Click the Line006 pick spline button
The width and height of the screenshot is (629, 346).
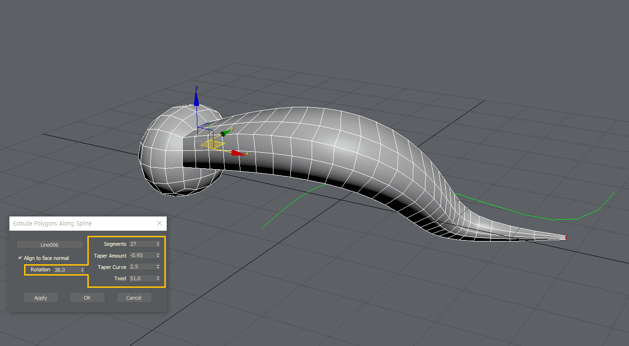pyautogui.click(x=50, y=244)
